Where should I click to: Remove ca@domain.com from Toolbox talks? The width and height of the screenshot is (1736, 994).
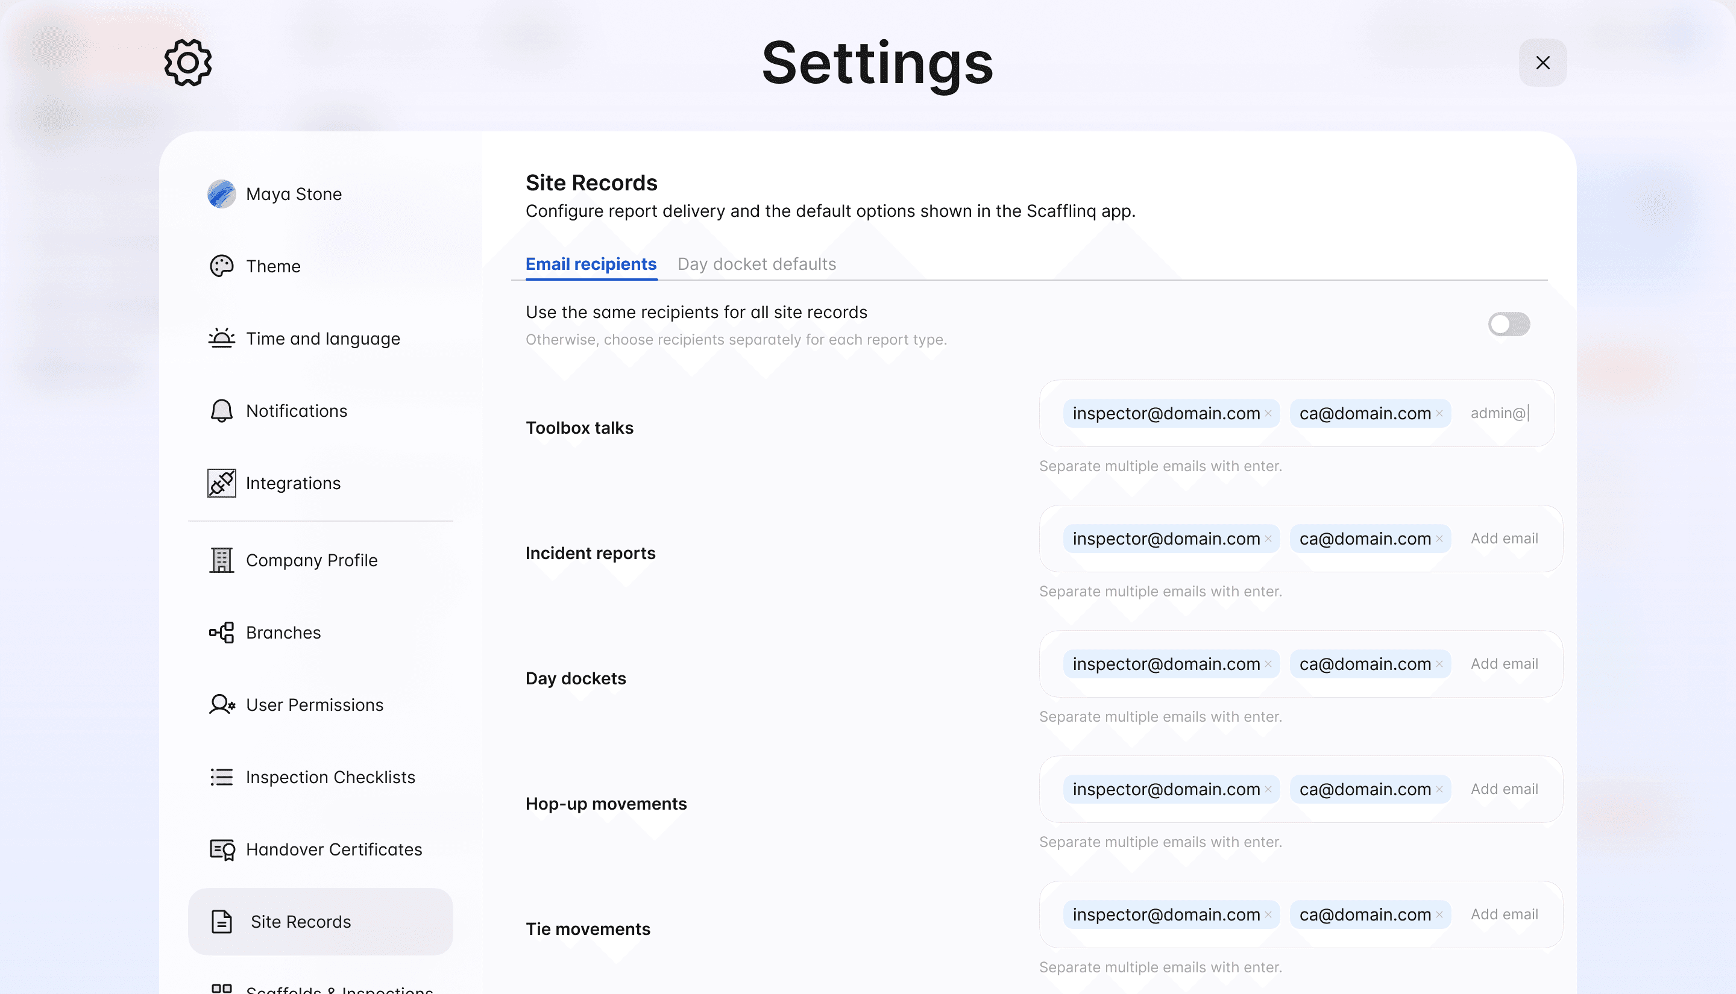(x=1439, y=414)
